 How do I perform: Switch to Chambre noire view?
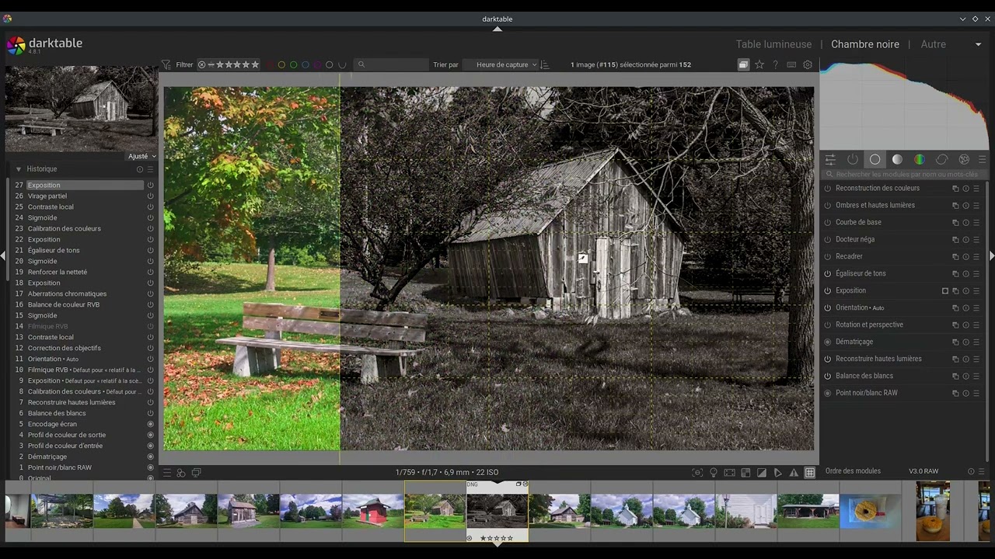click(865, 44)
